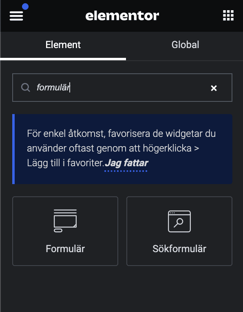Clear the search with the X icon
Image resolution: width=243 pixels, height=312 pixels.
(214, 88)
